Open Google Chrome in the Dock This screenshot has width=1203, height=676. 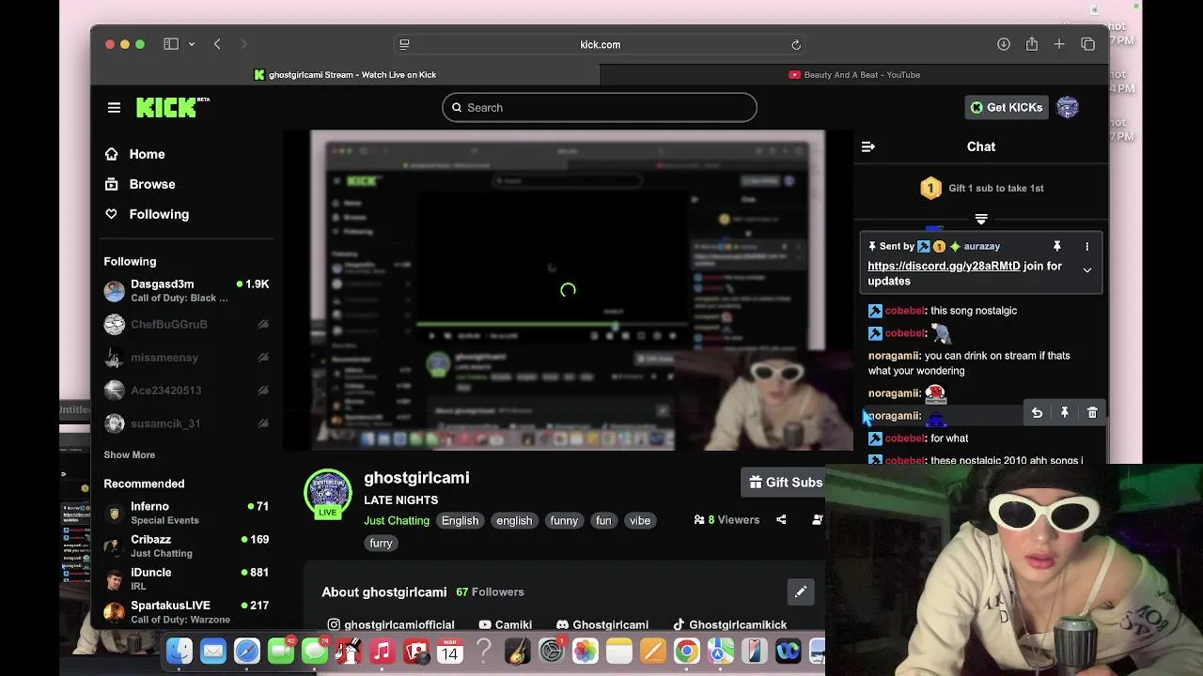click(686, 651)
